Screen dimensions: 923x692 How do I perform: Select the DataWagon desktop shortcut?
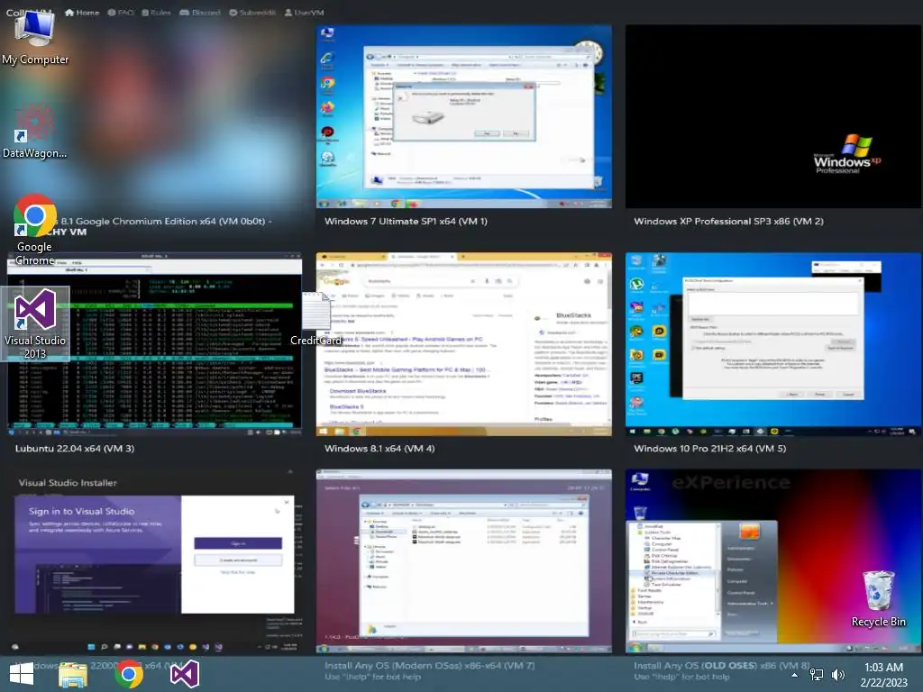pyautogui.click(x=35, y=131)
